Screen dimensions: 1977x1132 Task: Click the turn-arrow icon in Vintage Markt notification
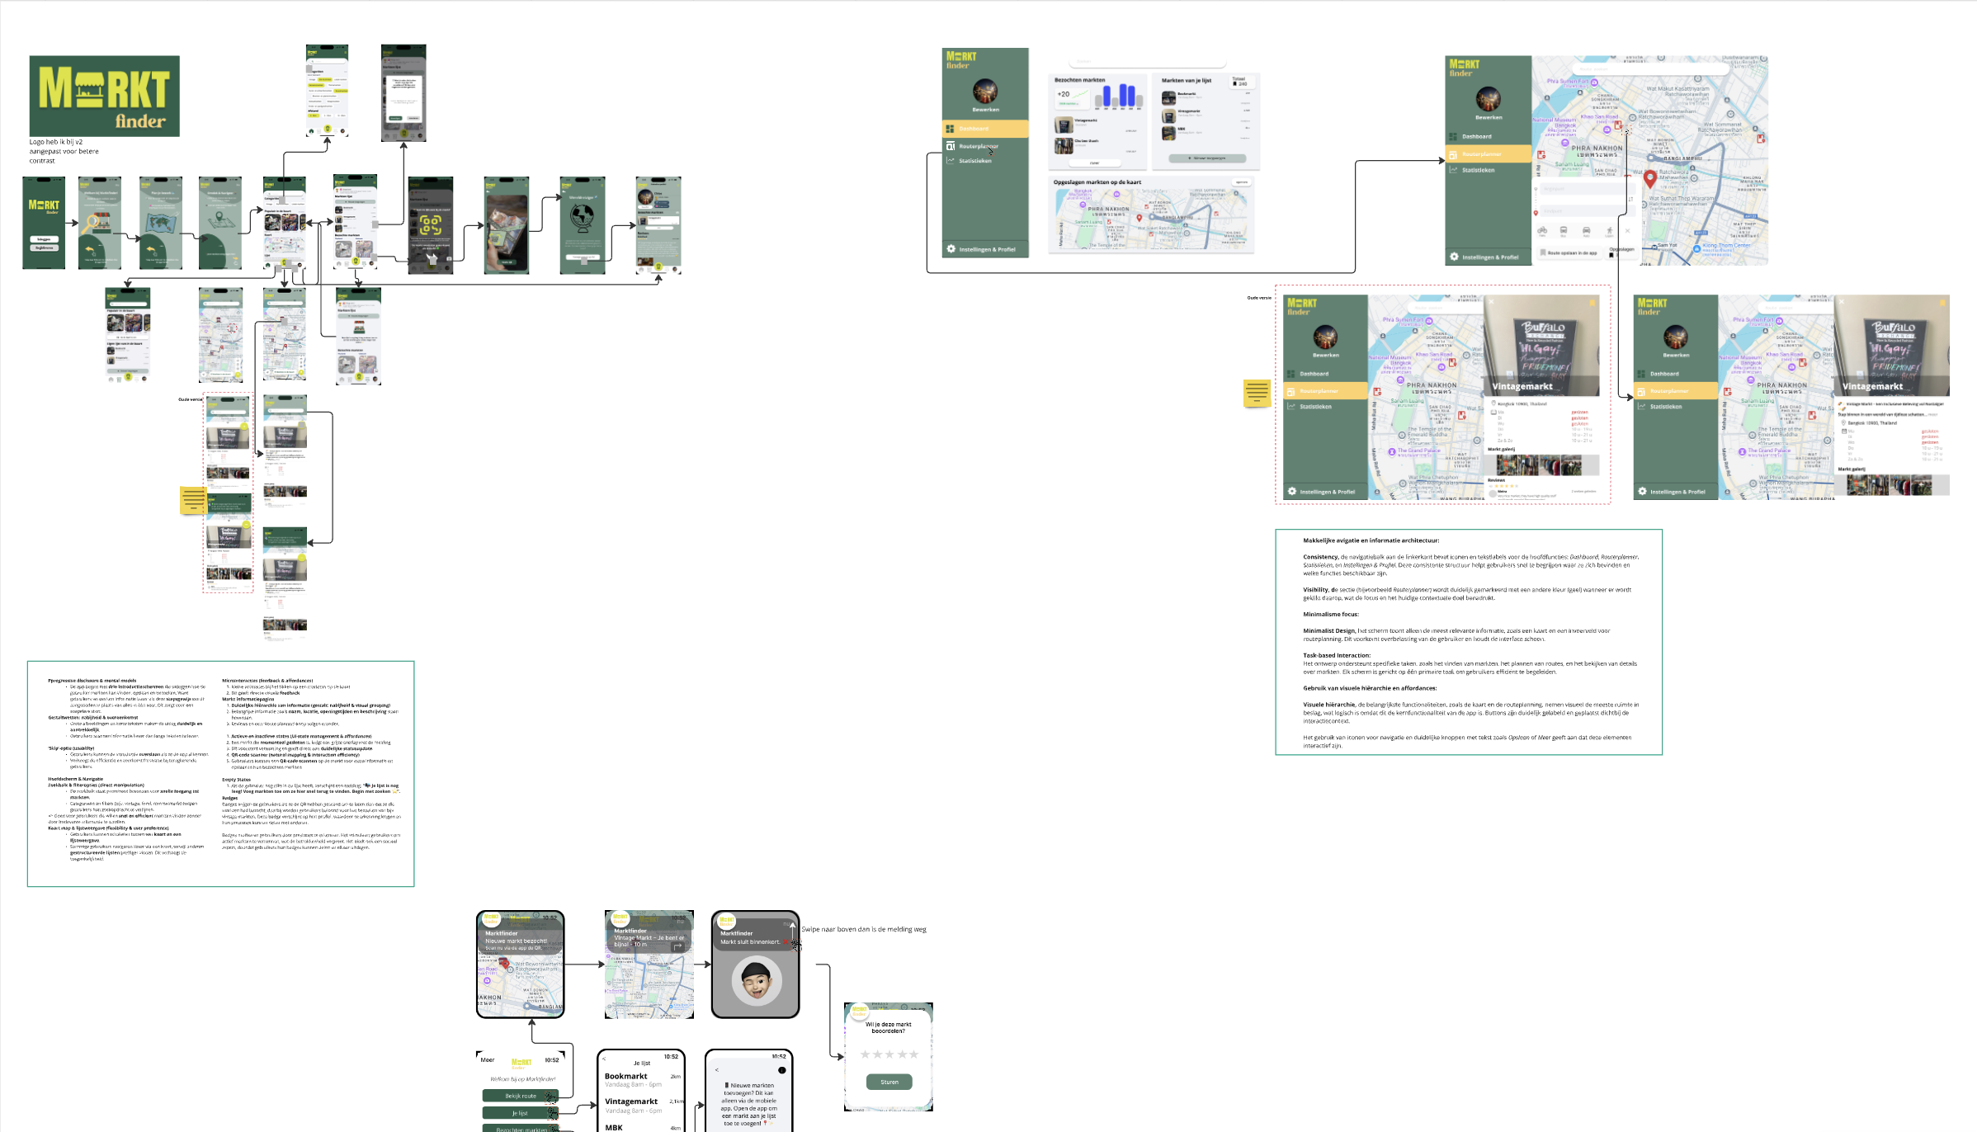pyautogui.click(x=677, y=947)
